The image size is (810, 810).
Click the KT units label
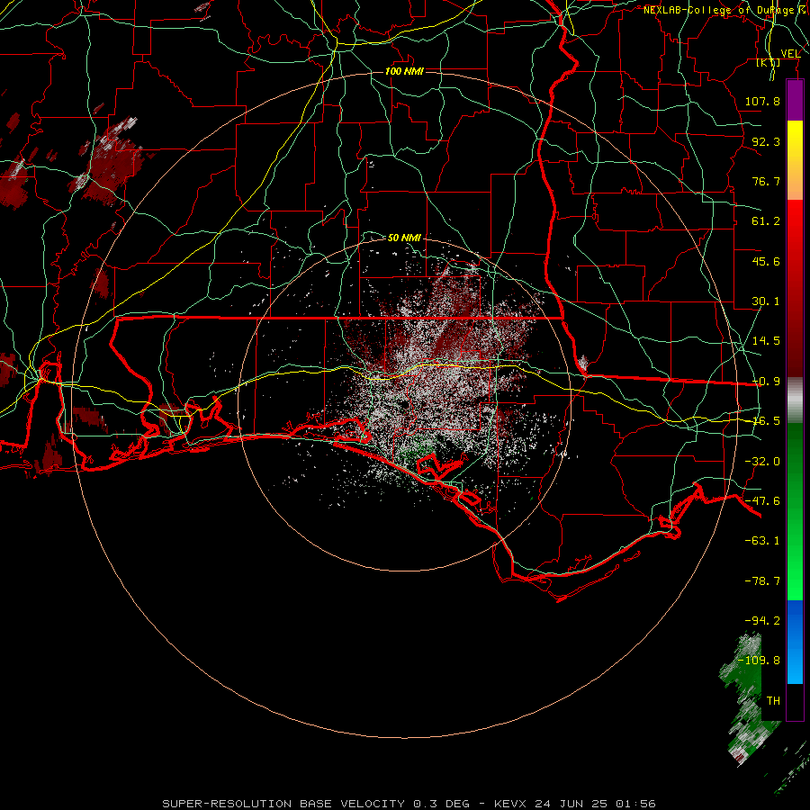pyautogui.click(x=769, y=62)
